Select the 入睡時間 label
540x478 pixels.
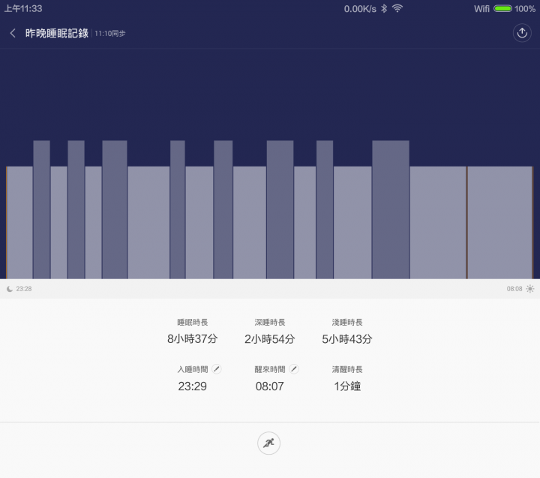193,369
